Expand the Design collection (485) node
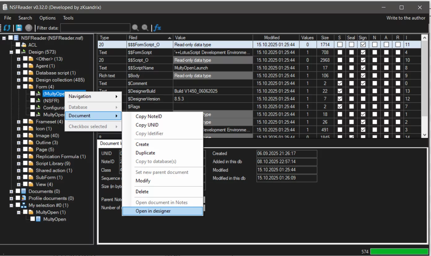 [x=19, y=80]
